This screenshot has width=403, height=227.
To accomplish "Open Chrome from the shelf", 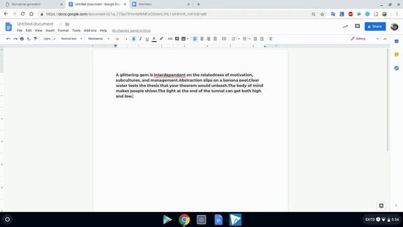I will point(184,220).
